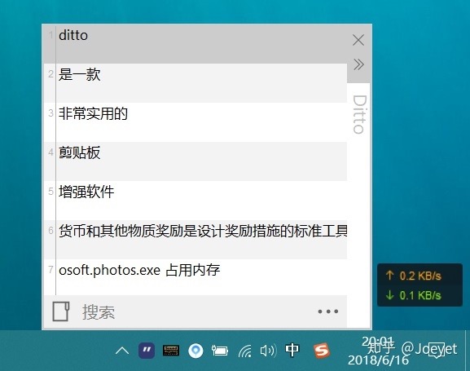
Task: Open the groups icon beside search
Action: tap(61, 311)
